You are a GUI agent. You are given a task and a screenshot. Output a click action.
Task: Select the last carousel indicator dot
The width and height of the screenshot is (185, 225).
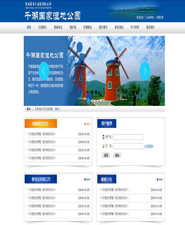point(100,101)
